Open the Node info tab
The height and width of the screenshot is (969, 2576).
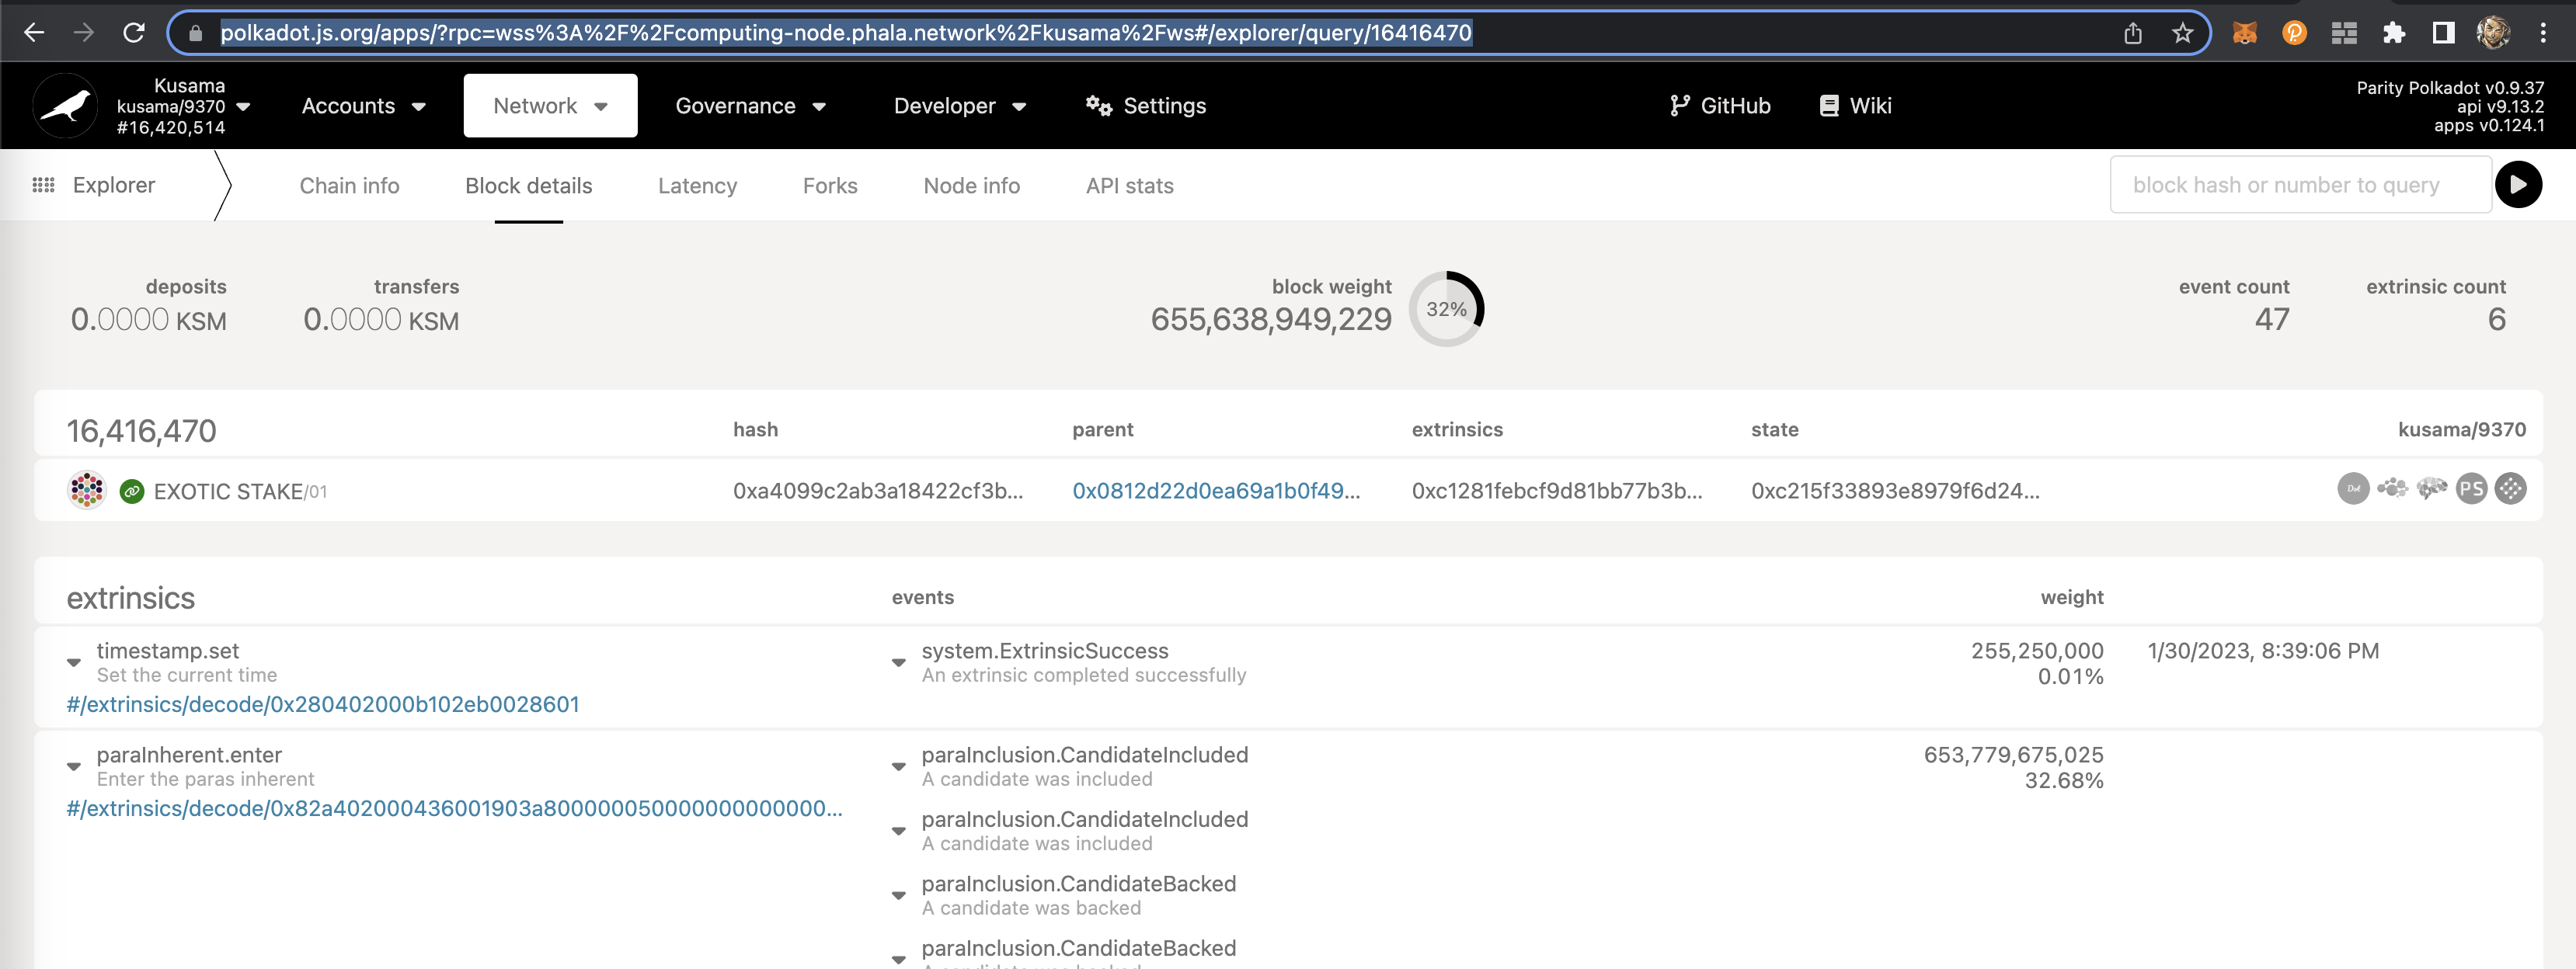point(971,185)
